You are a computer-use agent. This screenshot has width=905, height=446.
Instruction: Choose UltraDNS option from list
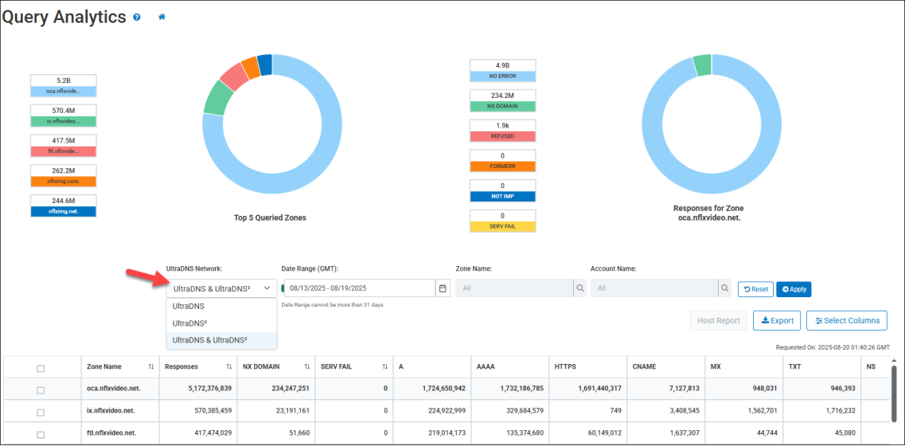pos(189,306)
